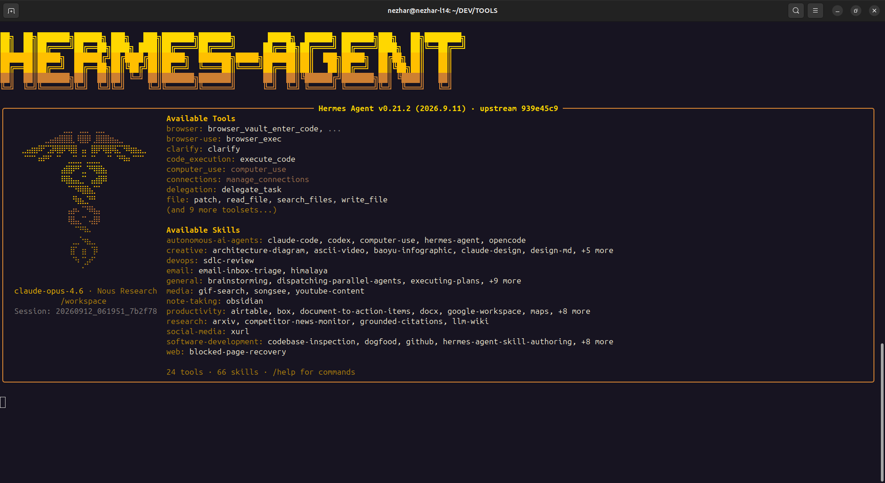Click the claude-opus-4.6 model name
Screen dimensions: 885x483
pos(48,291)
